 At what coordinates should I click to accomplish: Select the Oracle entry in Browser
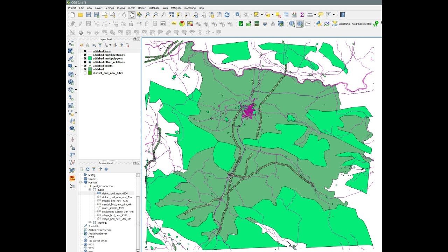pyautogui.click(x=92, y=179)
